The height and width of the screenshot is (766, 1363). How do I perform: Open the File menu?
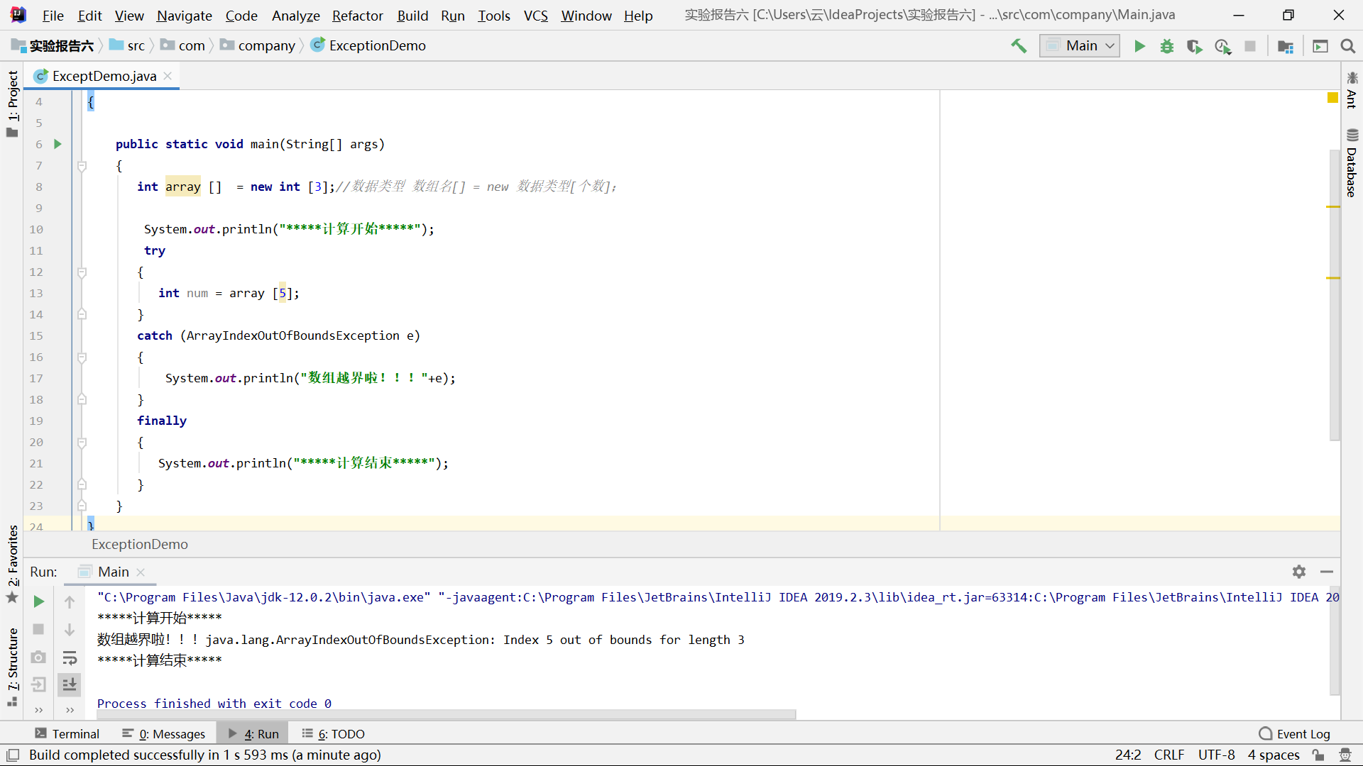click(53, 16)
